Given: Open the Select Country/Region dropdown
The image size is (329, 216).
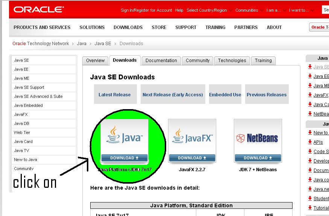Looking at the screenshot, I should coord(209,10).
